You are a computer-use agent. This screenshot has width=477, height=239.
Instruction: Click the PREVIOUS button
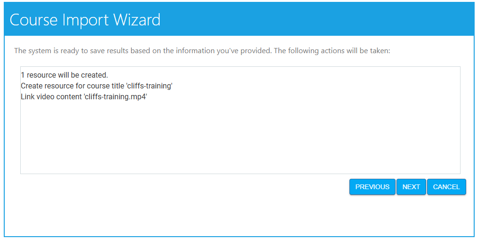coord(372,187)
